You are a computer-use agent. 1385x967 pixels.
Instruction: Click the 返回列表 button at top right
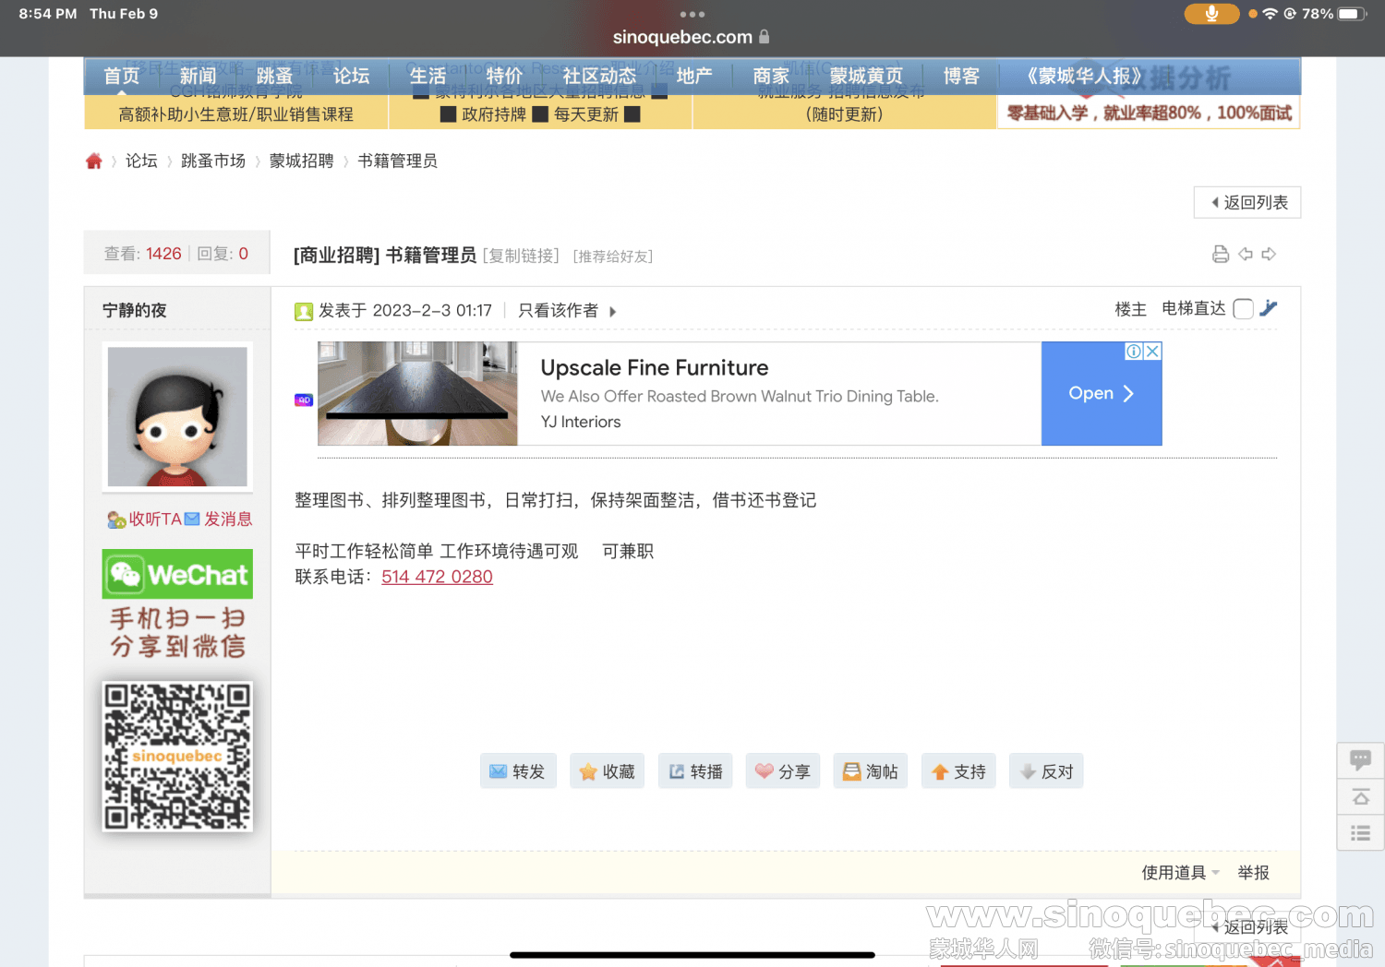(1247, 203)
